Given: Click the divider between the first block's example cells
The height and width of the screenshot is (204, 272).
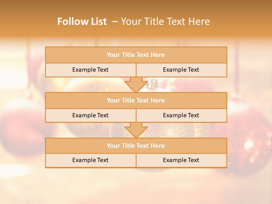Looking at the screenshot, I should pyautogui.click(x=136, y=70).
